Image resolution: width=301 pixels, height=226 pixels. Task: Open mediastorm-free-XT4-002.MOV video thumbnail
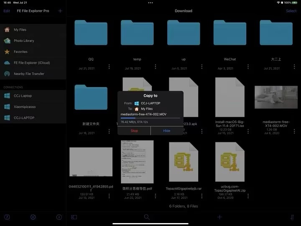pyautogui.click(x=270, y=97)
